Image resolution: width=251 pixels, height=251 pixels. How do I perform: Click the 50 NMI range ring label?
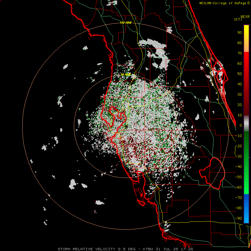pyautogui.click(x=126, y=74)
